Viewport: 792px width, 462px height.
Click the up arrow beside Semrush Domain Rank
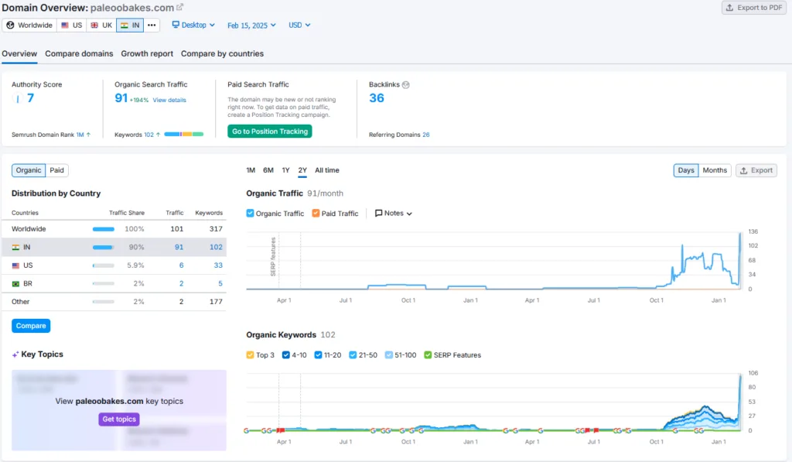[88, 135]
